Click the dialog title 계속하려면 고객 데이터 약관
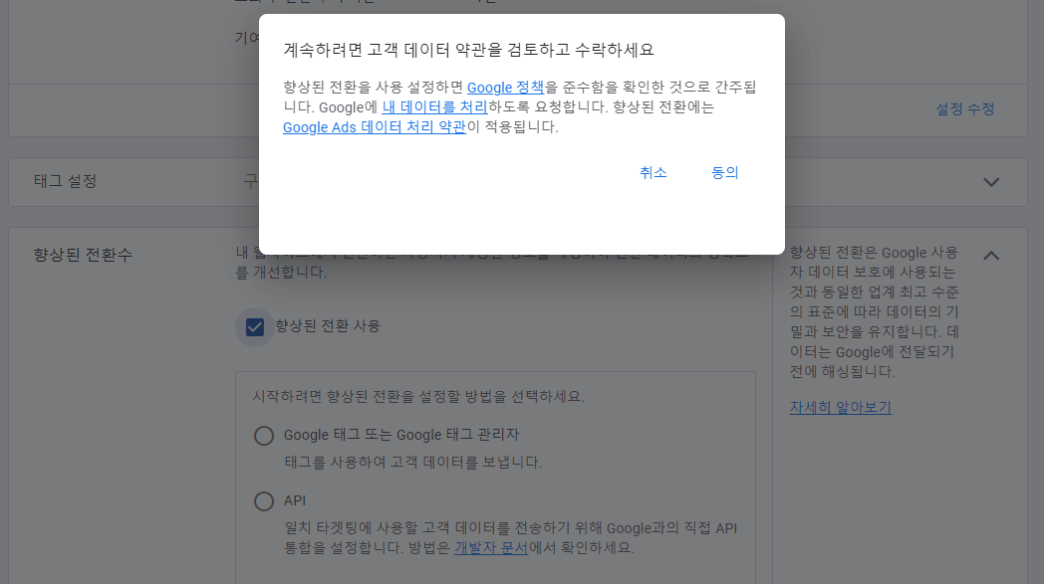The height and width of the screenshot is (584, 1044). click(x=469, y=50)
